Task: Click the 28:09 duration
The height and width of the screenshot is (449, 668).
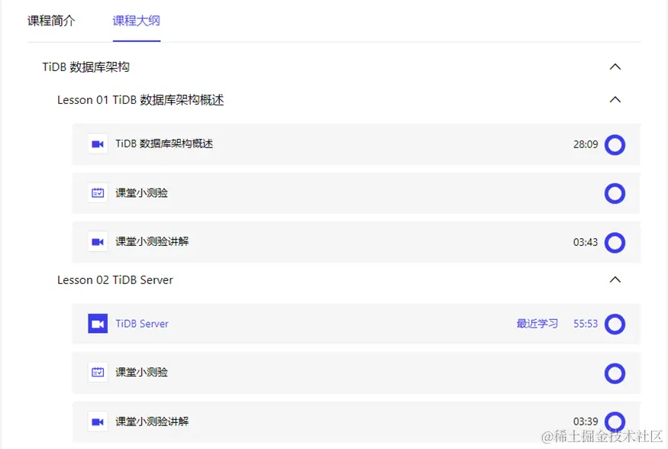Action: [586, 144]
